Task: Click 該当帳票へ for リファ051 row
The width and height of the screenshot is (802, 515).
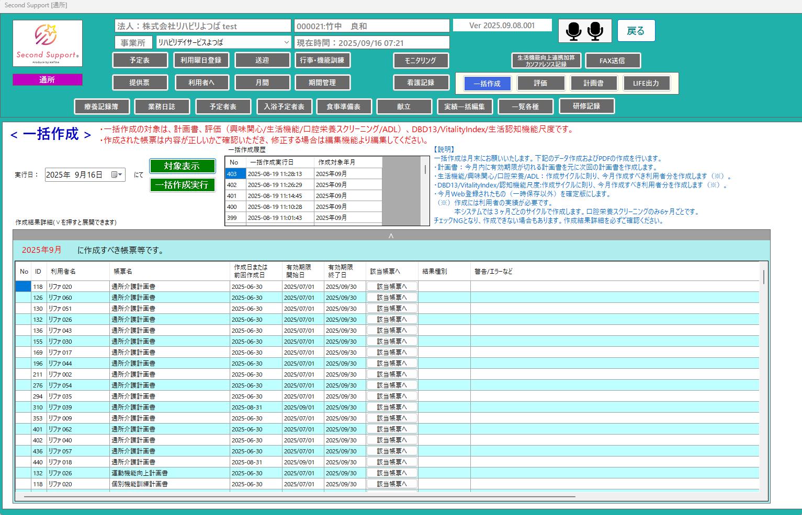Action: click(x=392, y=308)
